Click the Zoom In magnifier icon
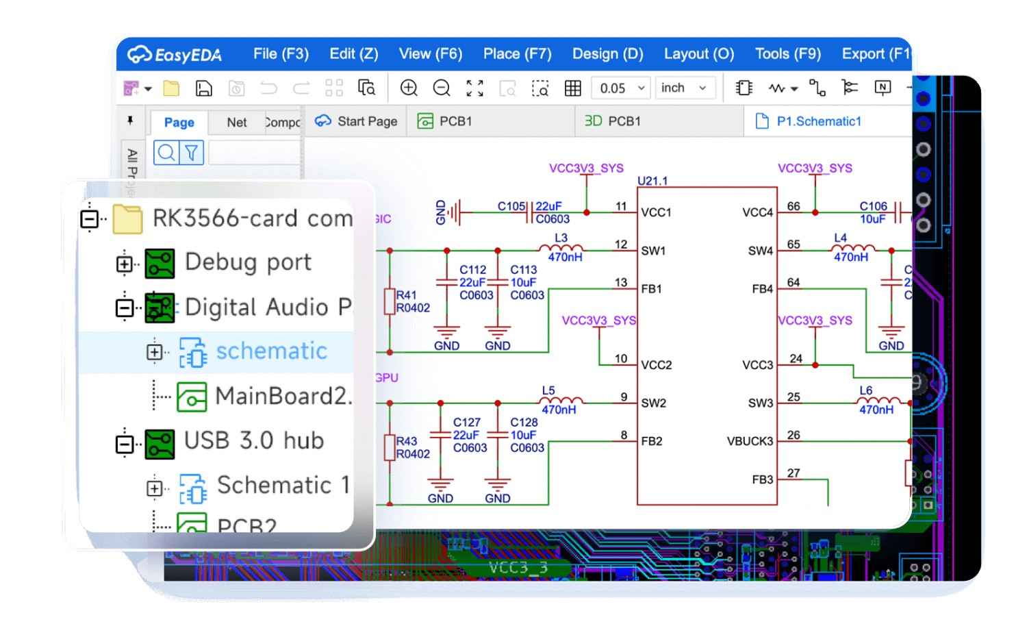1027x639 pixels. coord(409,88)
